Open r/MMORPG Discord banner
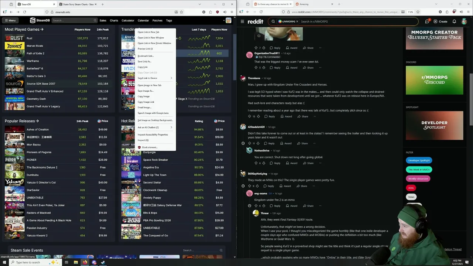Screen dimensions: 473x266 [434, 80]
